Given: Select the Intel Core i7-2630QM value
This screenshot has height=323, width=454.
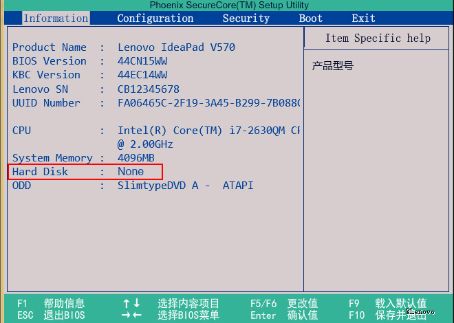Looking at the screenshot, I should [x=208, y=131].
